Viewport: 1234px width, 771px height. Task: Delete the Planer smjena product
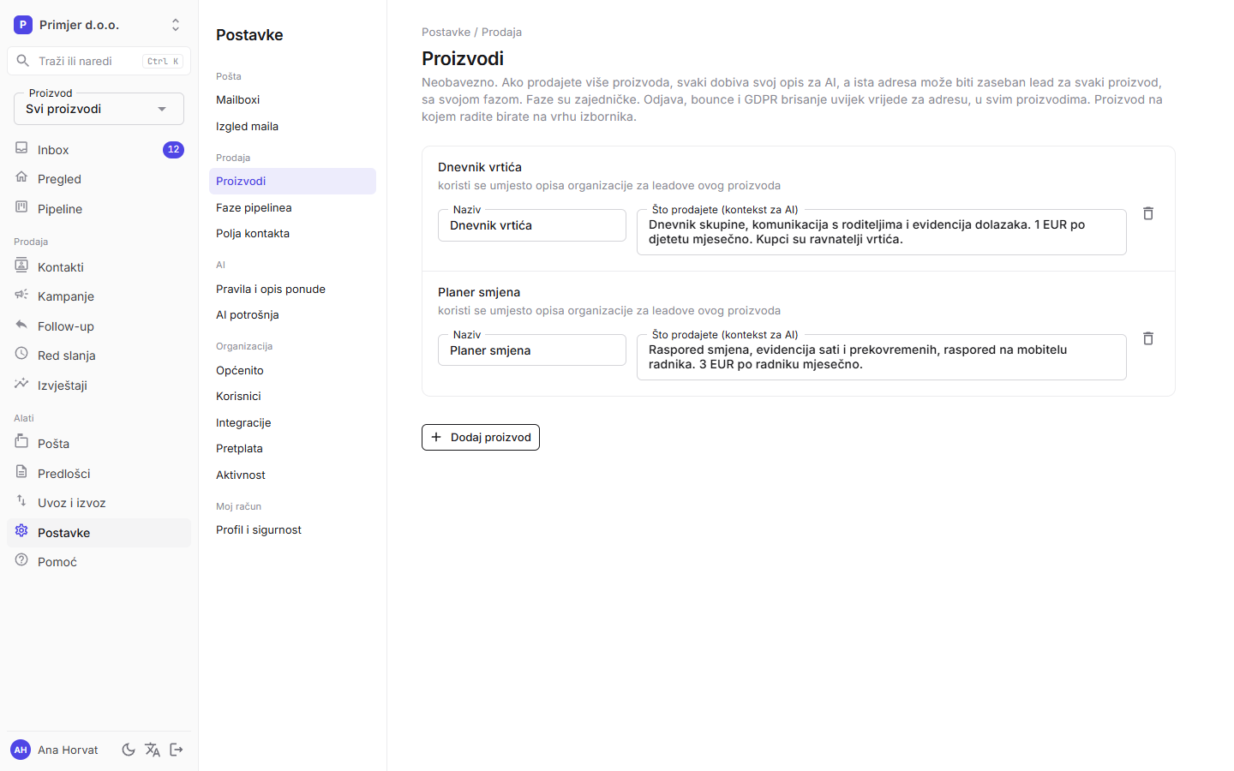click(1148, 338)
